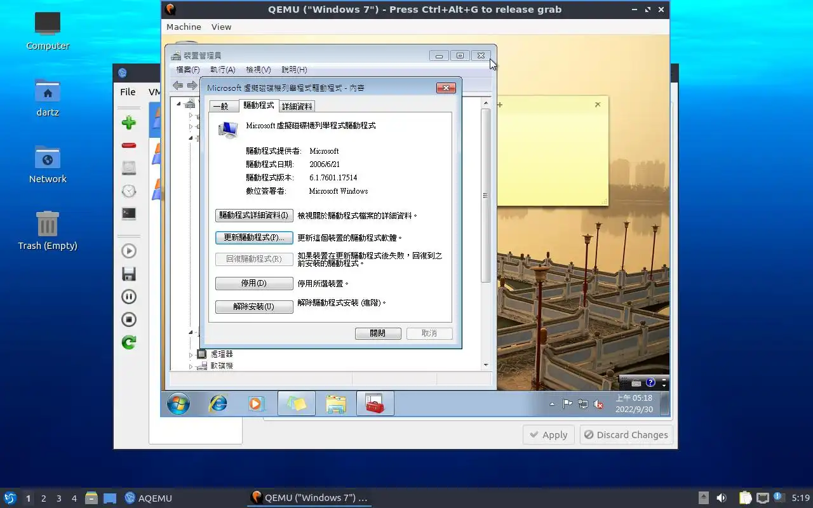Open the 說明(H) menu in Device Manager
Viewport: 813px width, 508px height.
point(293,70)
